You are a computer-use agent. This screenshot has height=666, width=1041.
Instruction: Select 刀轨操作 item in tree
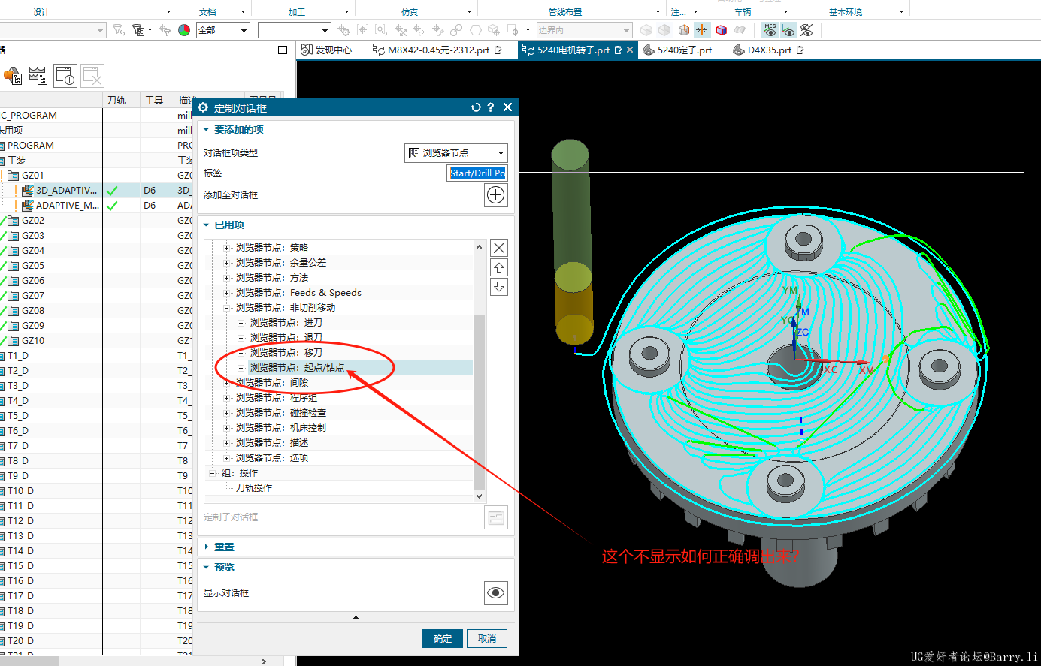(254, 488)
